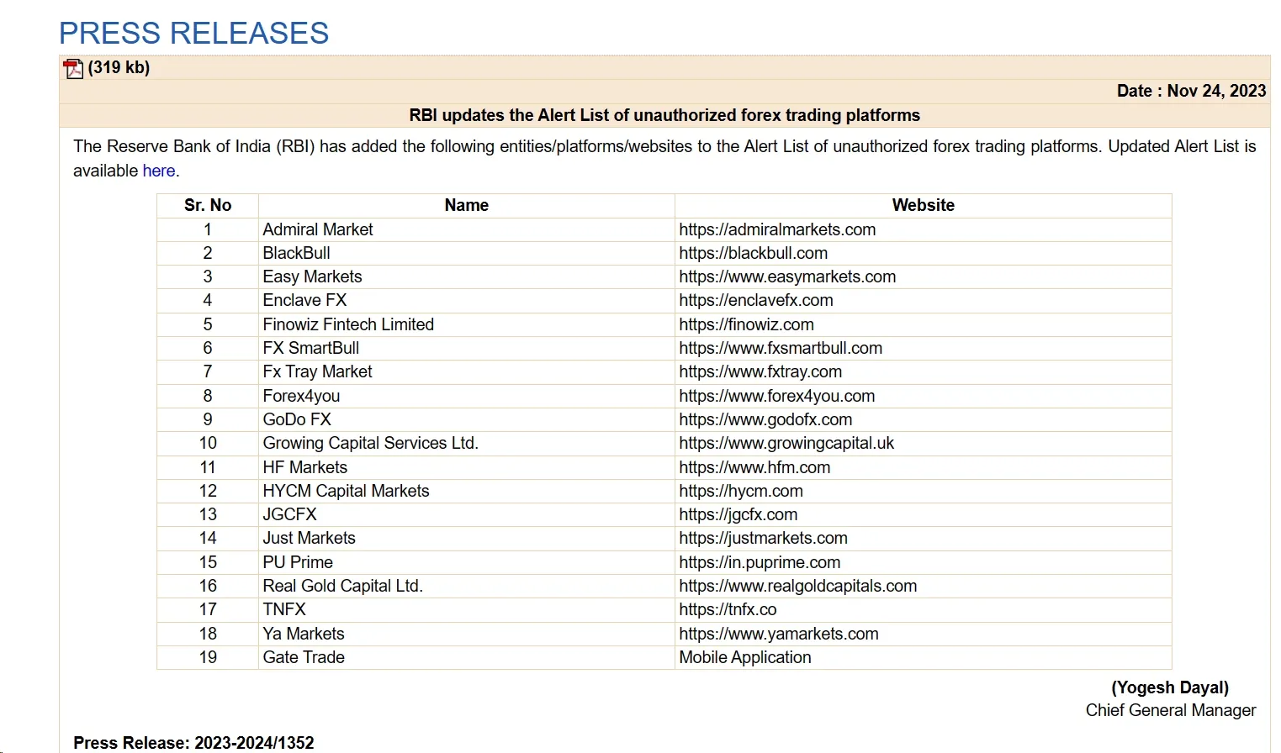Select the 'https://blackbull.com' website cell

[924, 253]
